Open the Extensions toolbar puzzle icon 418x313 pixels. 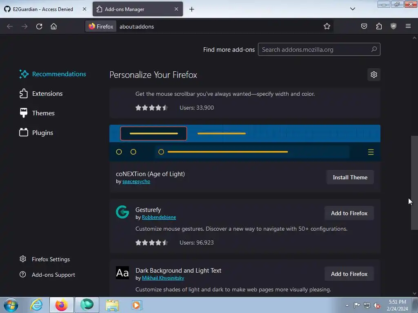point(379,26)
